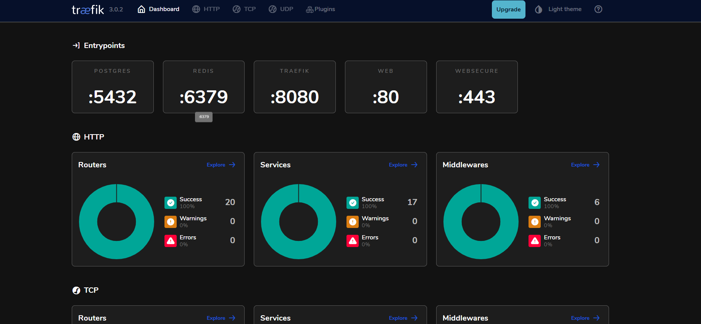Image resolution: width=701 pixels, height=324 pixels.
Task: Explore TCP Services
Action: tap(403, 318)
